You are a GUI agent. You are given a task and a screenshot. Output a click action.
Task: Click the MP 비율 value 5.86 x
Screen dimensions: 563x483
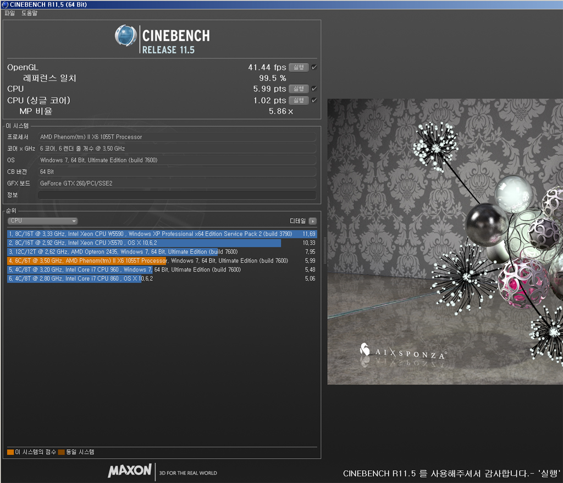pyautogui.click(x=281, y=111)
